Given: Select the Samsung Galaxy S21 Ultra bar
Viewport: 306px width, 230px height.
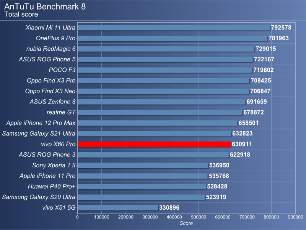Looking at the screenshot, I should pos(155,133).
